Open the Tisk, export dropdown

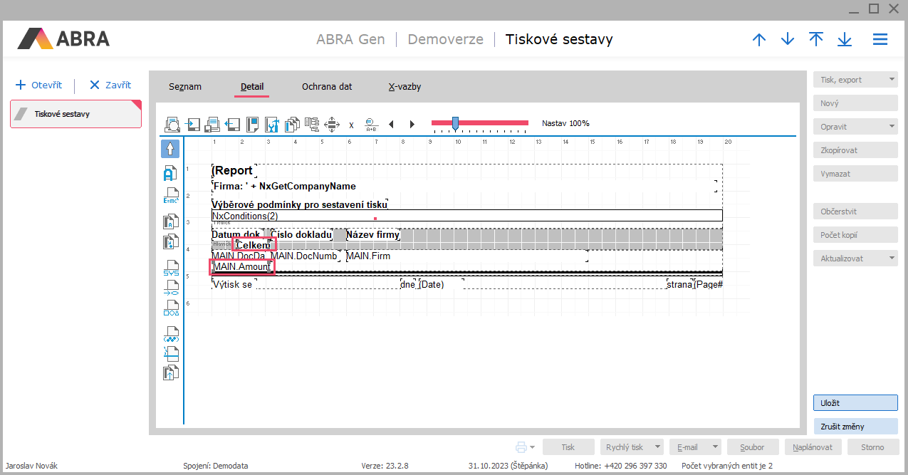click(x=855, y=80)
